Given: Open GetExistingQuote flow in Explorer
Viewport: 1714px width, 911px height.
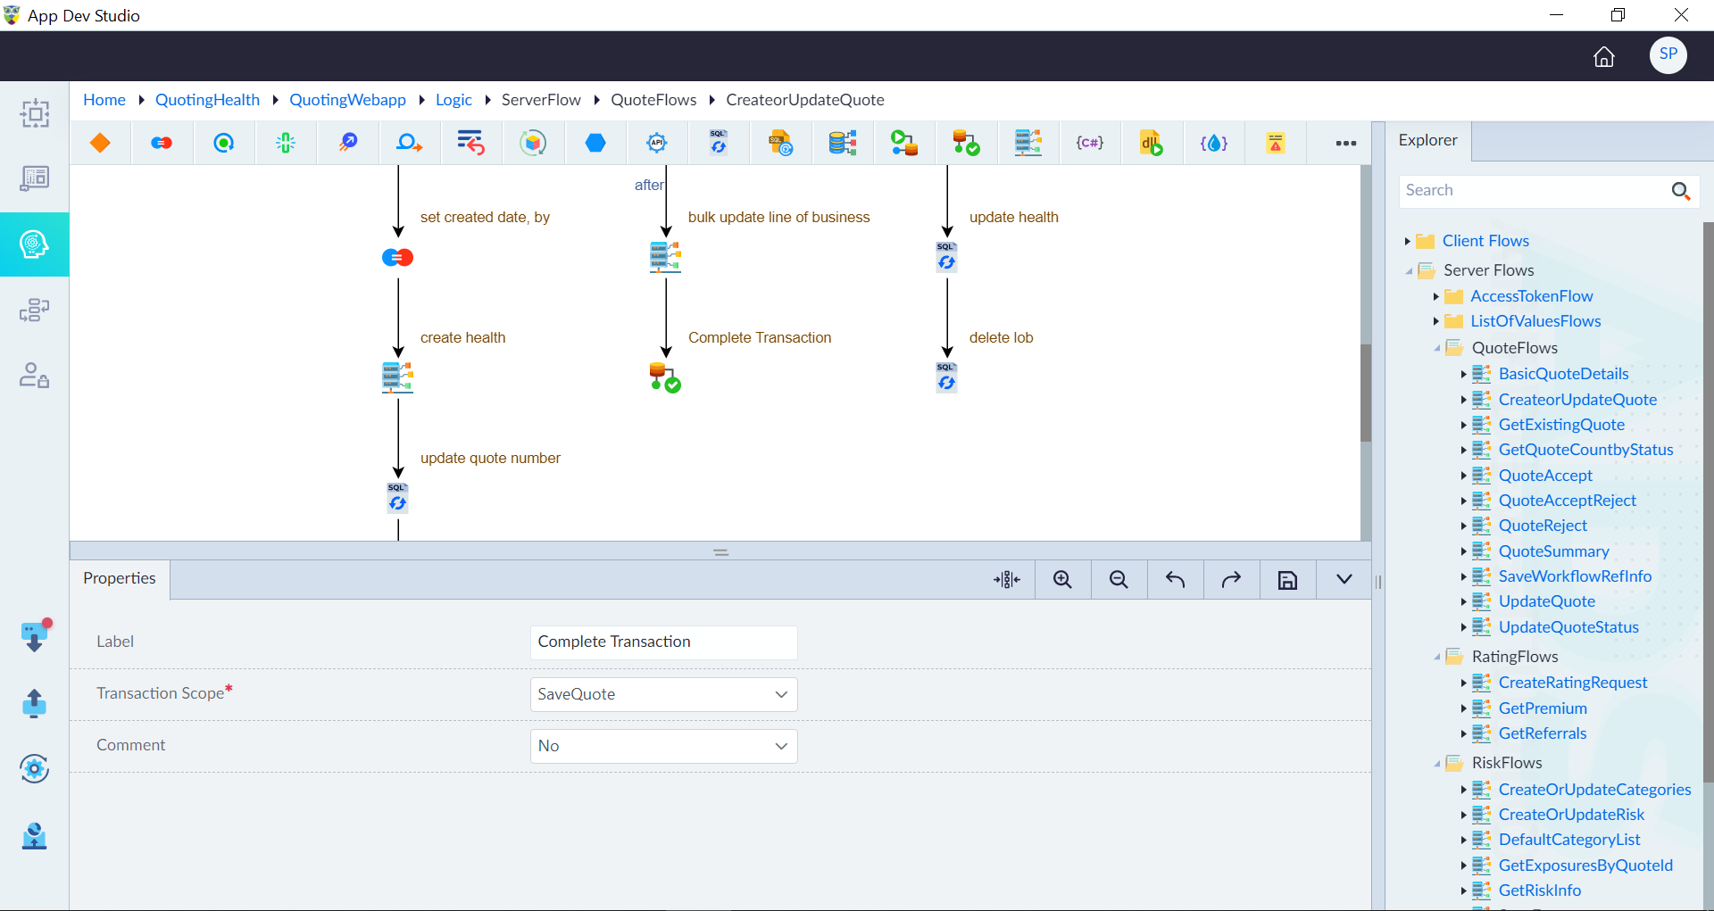Looking at the screenshot, I should pyautogui.click(x=1561, y=425).
